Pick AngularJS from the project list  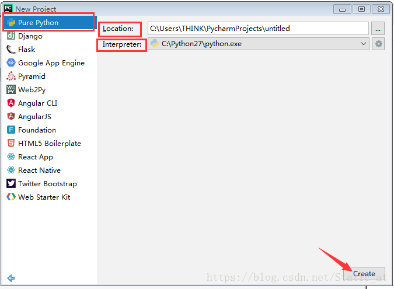pos(49,117)
